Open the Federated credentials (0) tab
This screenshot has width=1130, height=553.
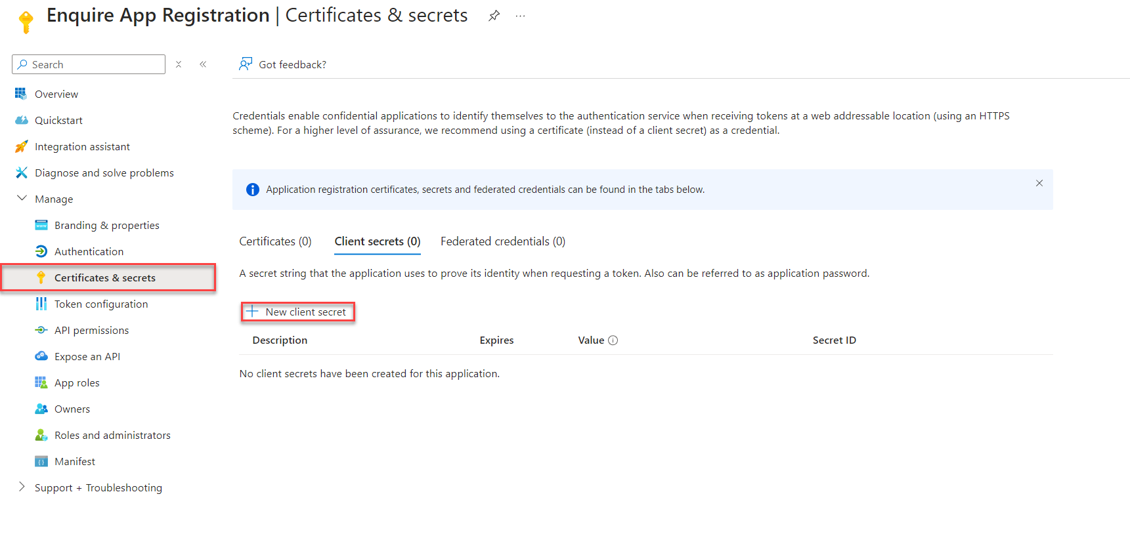[503, 241]
